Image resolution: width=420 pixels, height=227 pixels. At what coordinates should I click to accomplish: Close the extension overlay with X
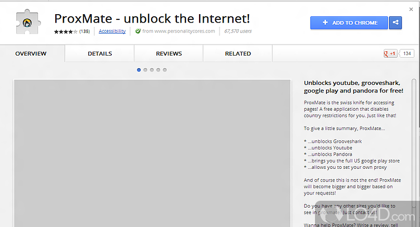(411, 9)
